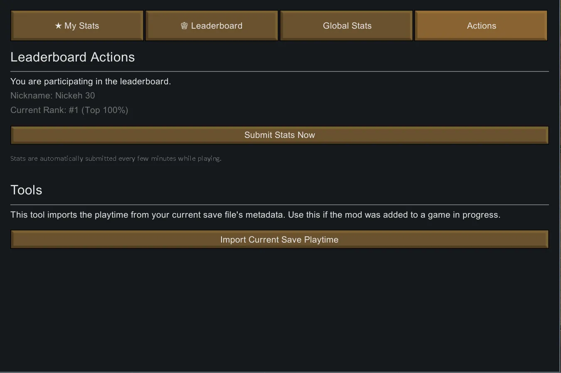Screen dimensions: 561x373
Task: Click the crown icon on Leaderboard tab
Action: (184, 26)
